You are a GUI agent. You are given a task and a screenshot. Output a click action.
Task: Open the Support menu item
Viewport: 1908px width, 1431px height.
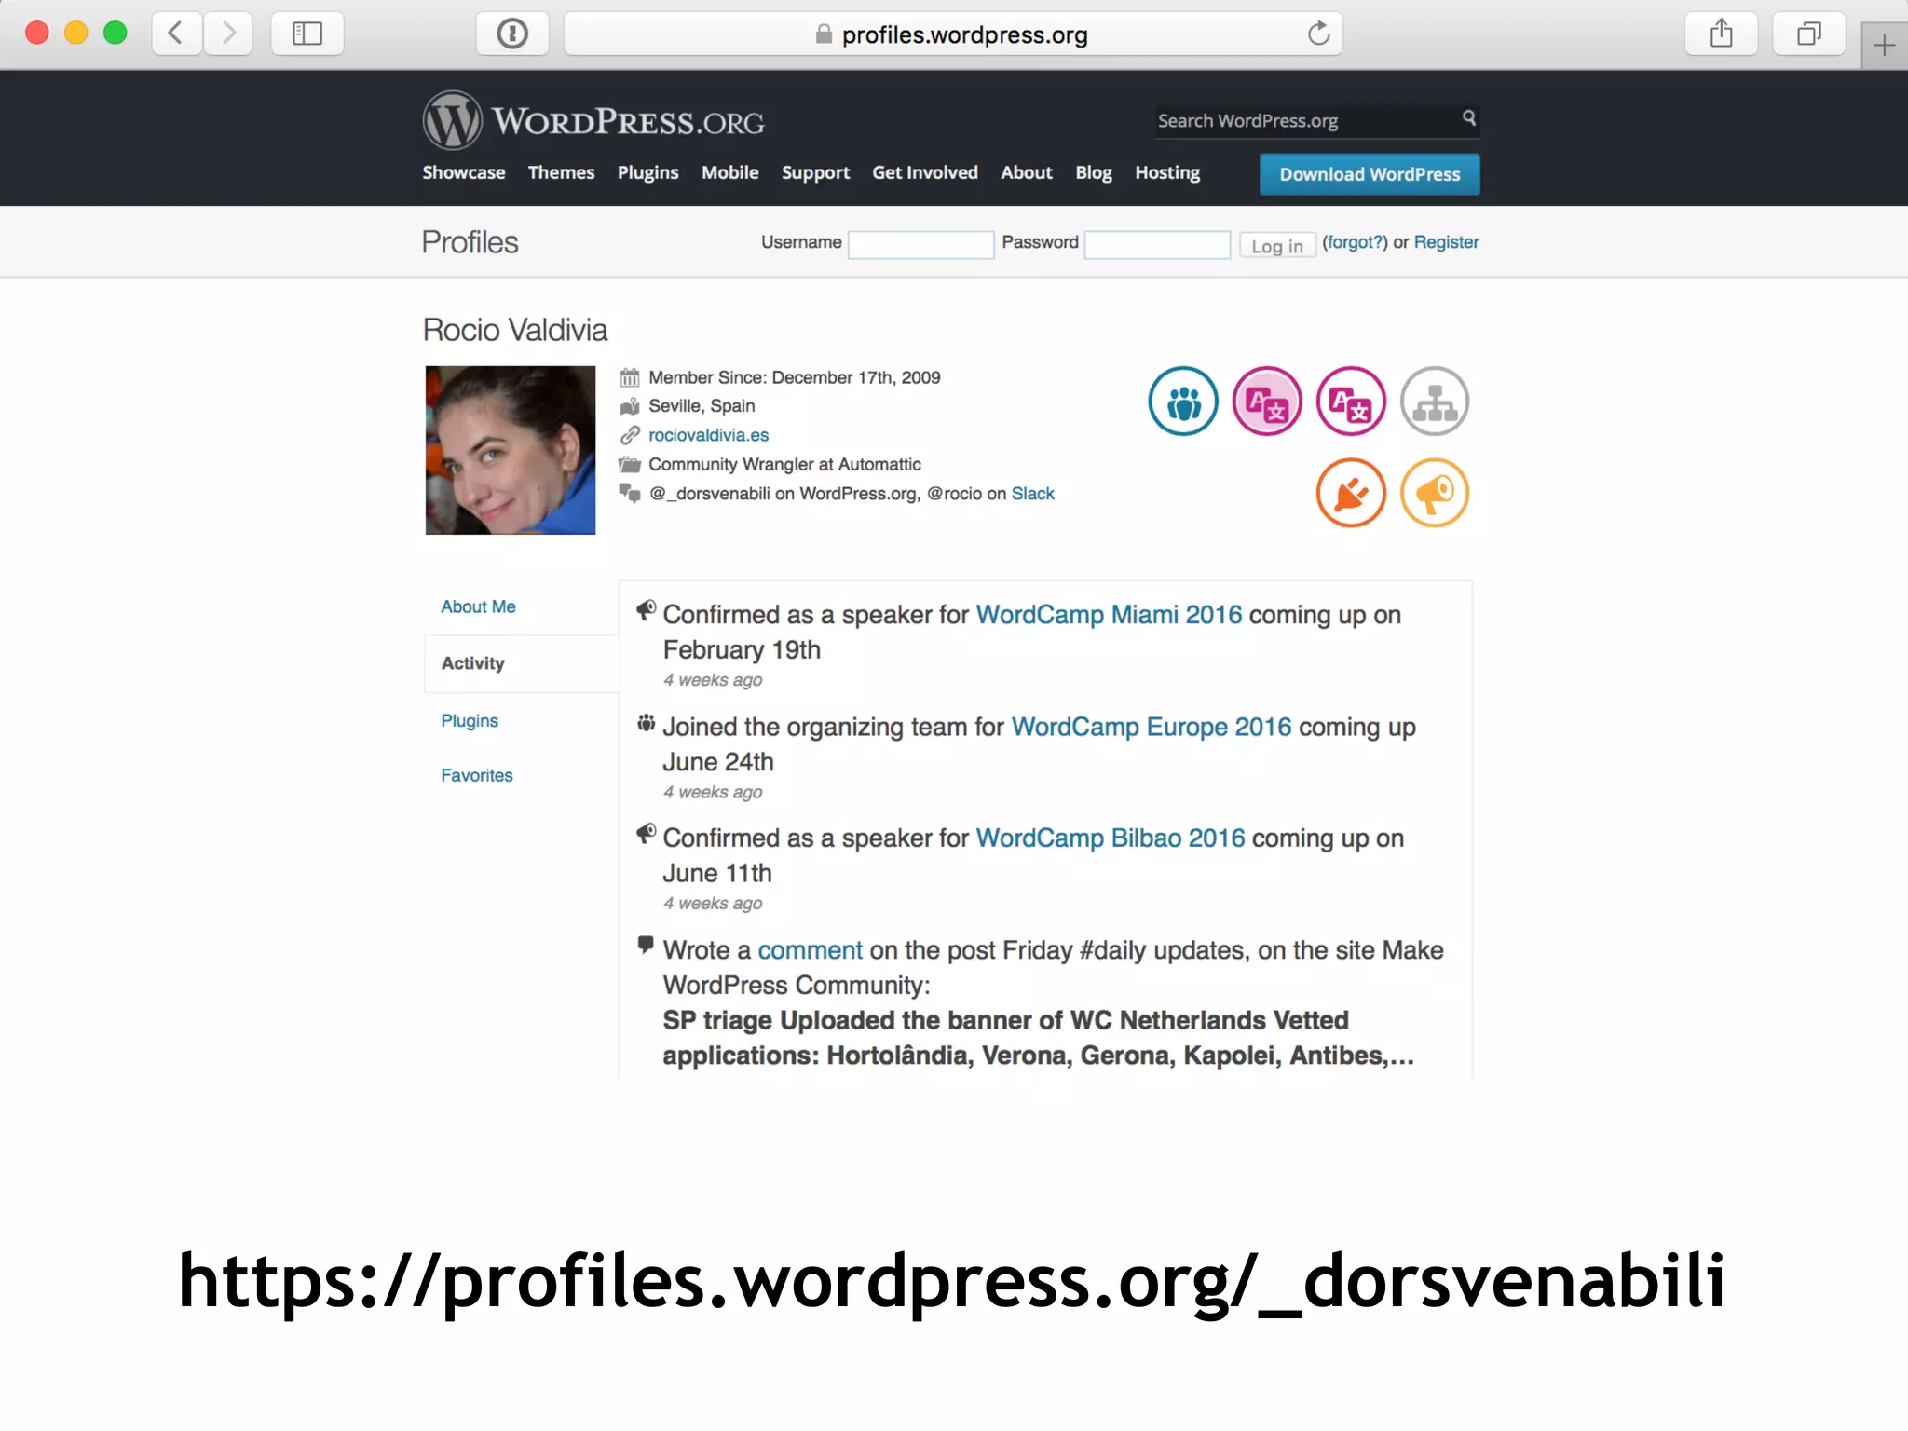click(x=815, y=172)
